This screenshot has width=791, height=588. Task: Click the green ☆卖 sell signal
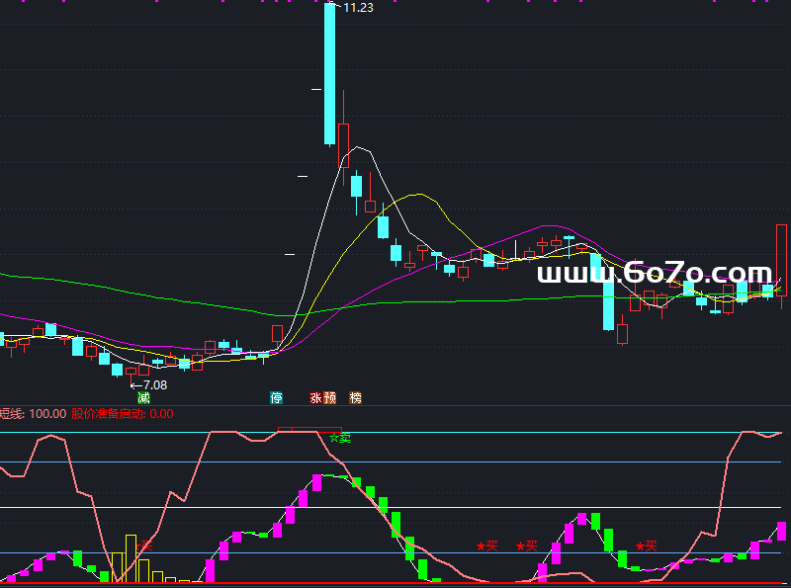pyautogui.click(x=340, y=437)
